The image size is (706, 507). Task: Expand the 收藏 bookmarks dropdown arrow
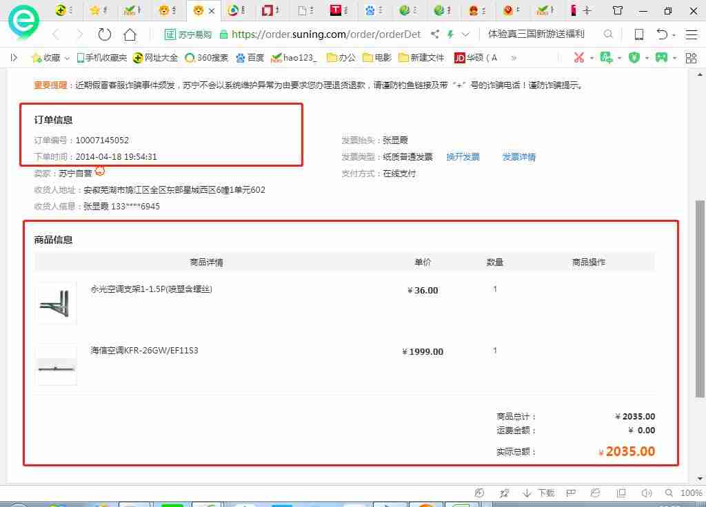point(67,58)
